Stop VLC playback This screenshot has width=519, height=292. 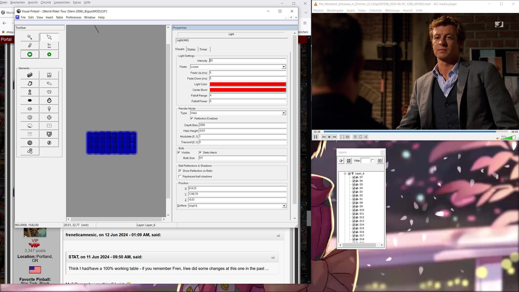(329, 137)
